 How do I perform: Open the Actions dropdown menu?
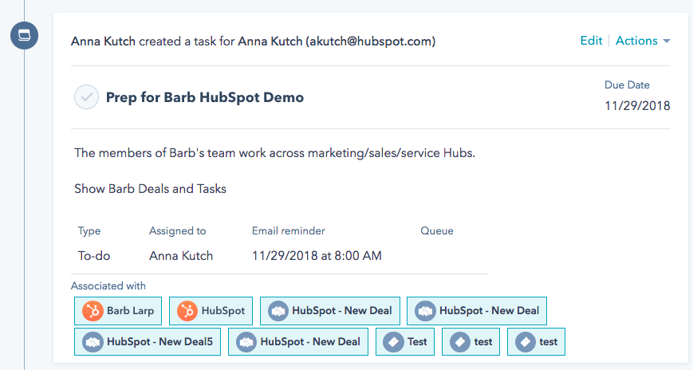642,41
